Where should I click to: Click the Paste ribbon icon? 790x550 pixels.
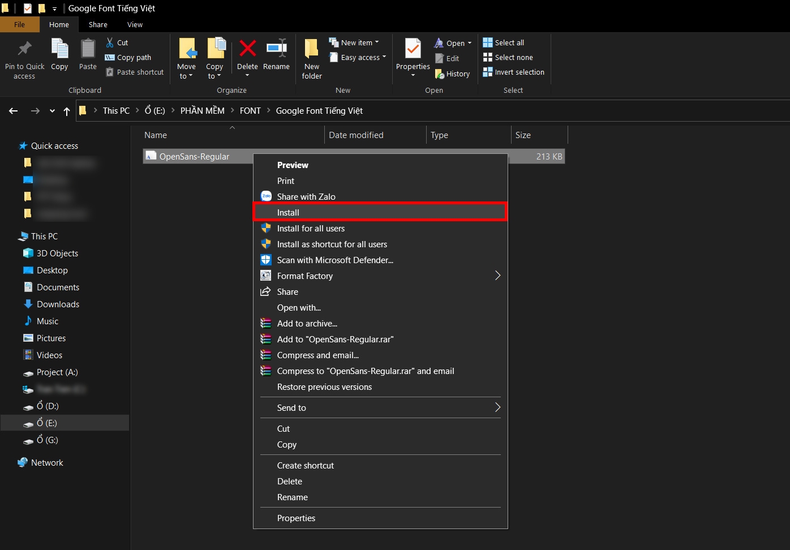click(88, 49)
